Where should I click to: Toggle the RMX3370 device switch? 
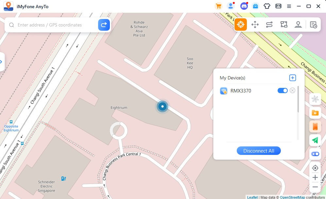(283, 91)
